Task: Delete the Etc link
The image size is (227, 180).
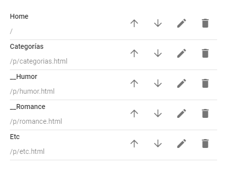Action: tap(205, 144)
